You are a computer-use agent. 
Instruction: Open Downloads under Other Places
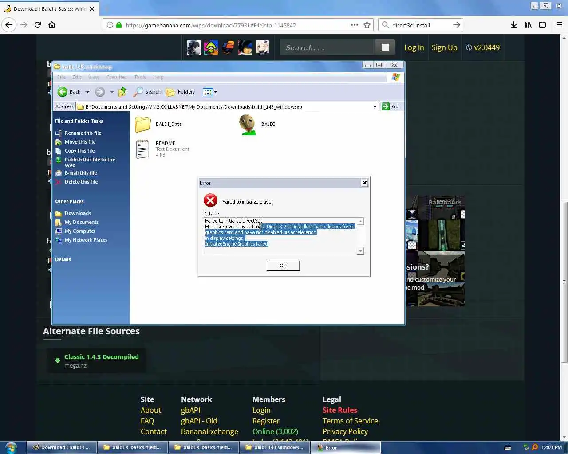(x=77, y=213)
